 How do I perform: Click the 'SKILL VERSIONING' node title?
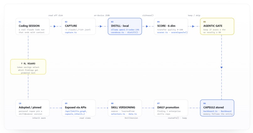pyautogui.click(x=123, y=107)
